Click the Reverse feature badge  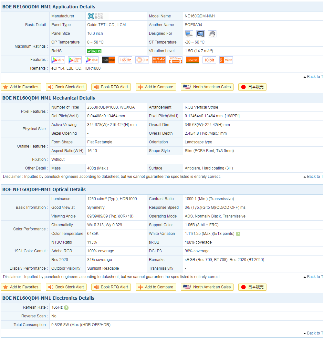click(x=193, y=60)
